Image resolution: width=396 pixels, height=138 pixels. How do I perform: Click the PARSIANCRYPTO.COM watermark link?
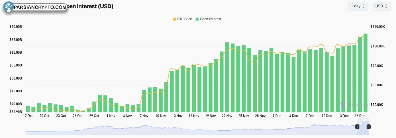pos(40,7)
